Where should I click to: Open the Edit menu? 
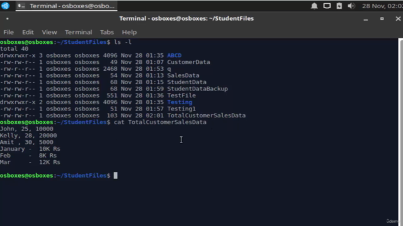[x=28, y=32]
